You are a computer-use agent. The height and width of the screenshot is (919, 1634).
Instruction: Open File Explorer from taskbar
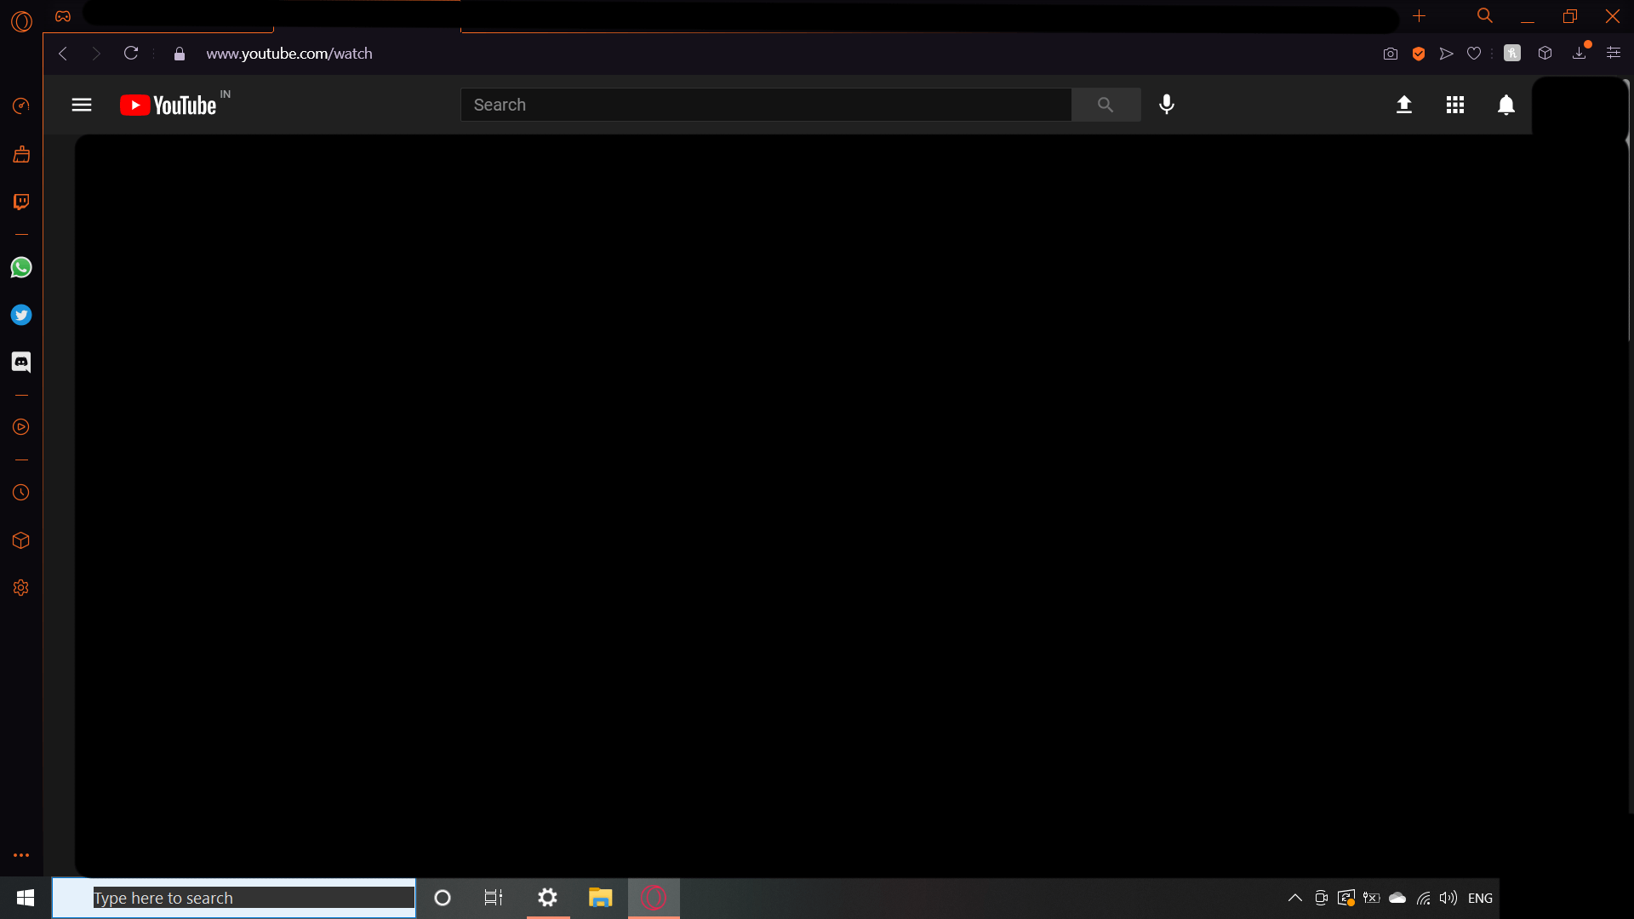(600, 898)
